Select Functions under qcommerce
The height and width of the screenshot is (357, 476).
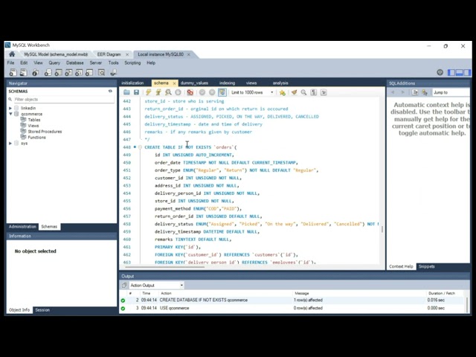click(x=36, y=137)
